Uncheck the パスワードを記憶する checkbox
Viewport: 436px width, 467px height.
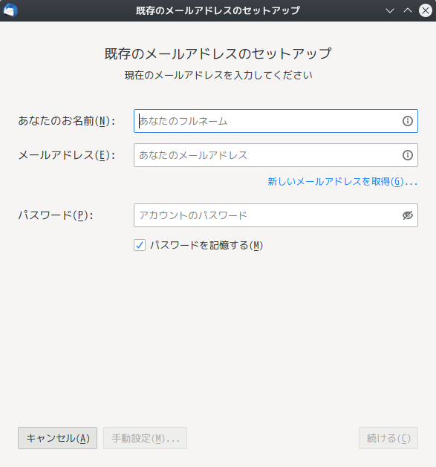point(140,245)
